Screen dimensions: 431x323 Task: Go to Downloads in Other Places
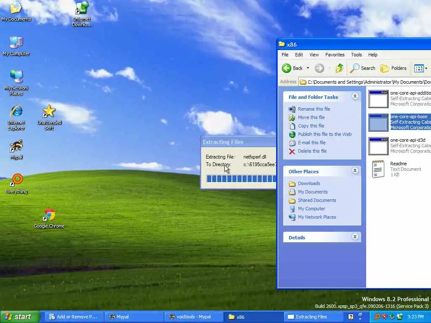click(309, 183)
